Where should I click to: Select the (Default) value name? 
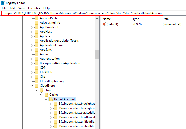[112, 24]
